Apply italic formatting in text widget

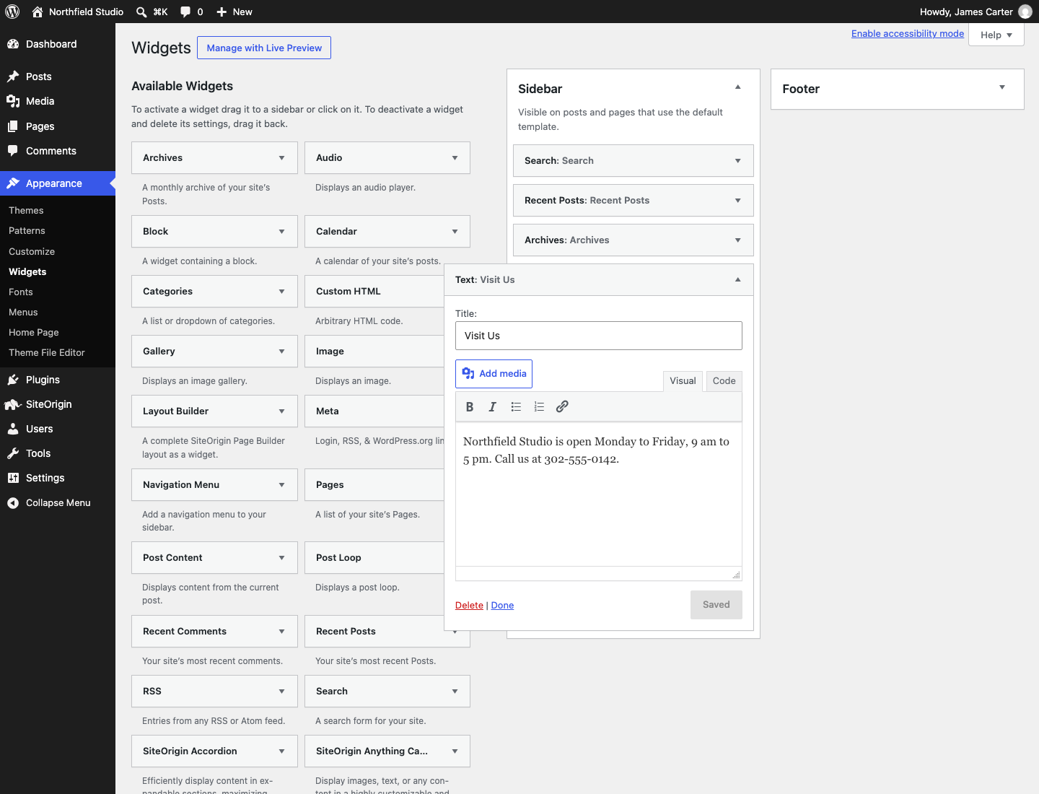click(493, 406)
